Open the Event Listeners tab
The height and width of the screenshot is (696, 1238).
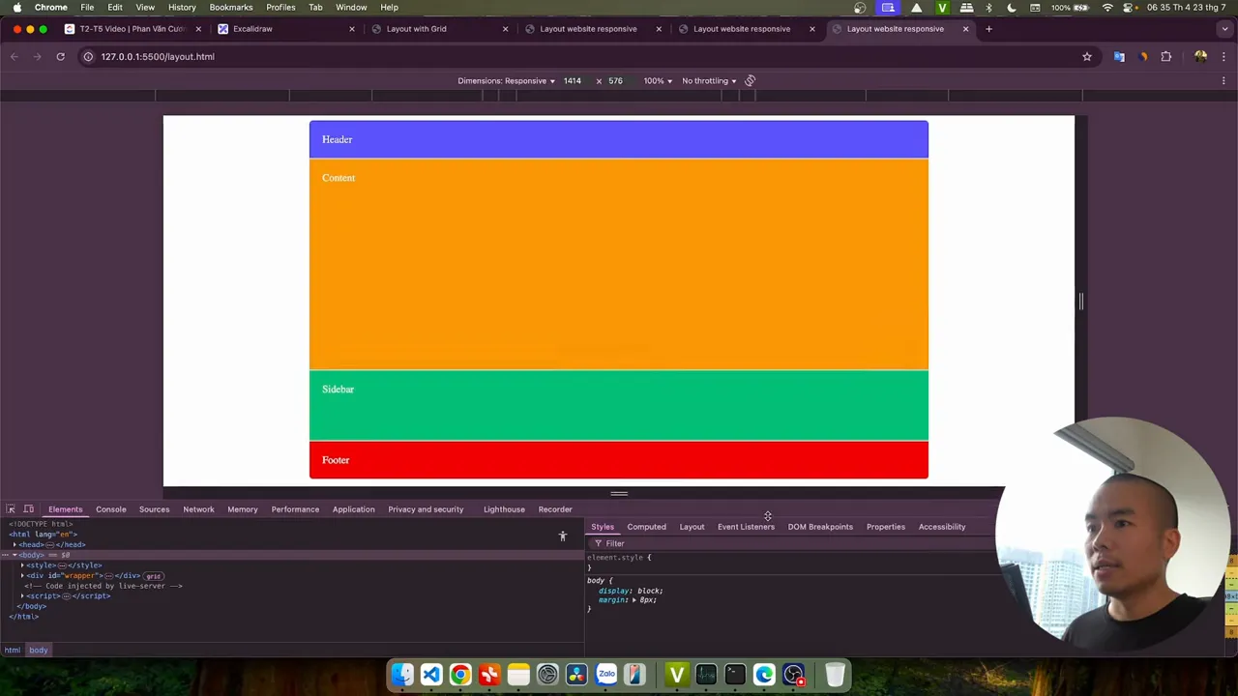pos(746,527)
